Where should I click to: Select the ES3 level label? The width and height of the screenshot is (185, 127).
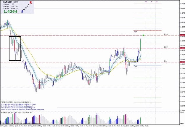(166, 34)
